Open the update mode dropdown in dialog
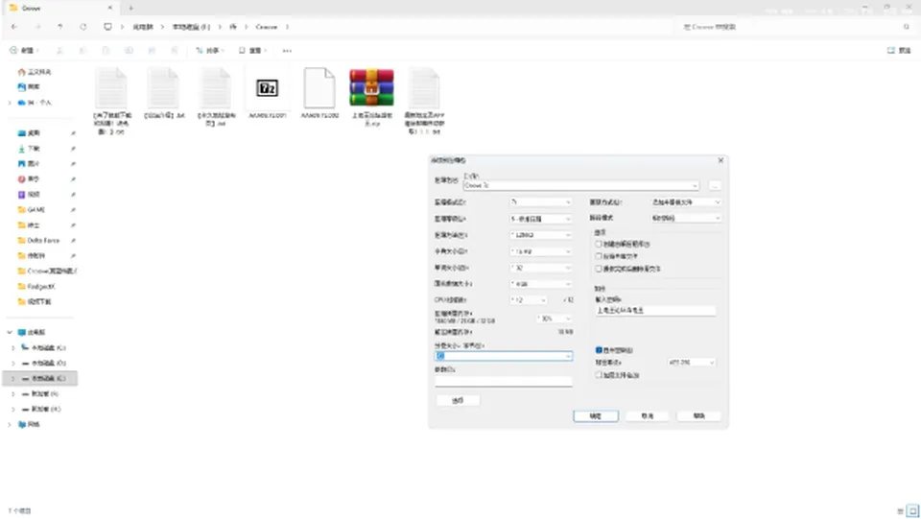The width and height of the screenshot is (921, 519). click(686, 202)
